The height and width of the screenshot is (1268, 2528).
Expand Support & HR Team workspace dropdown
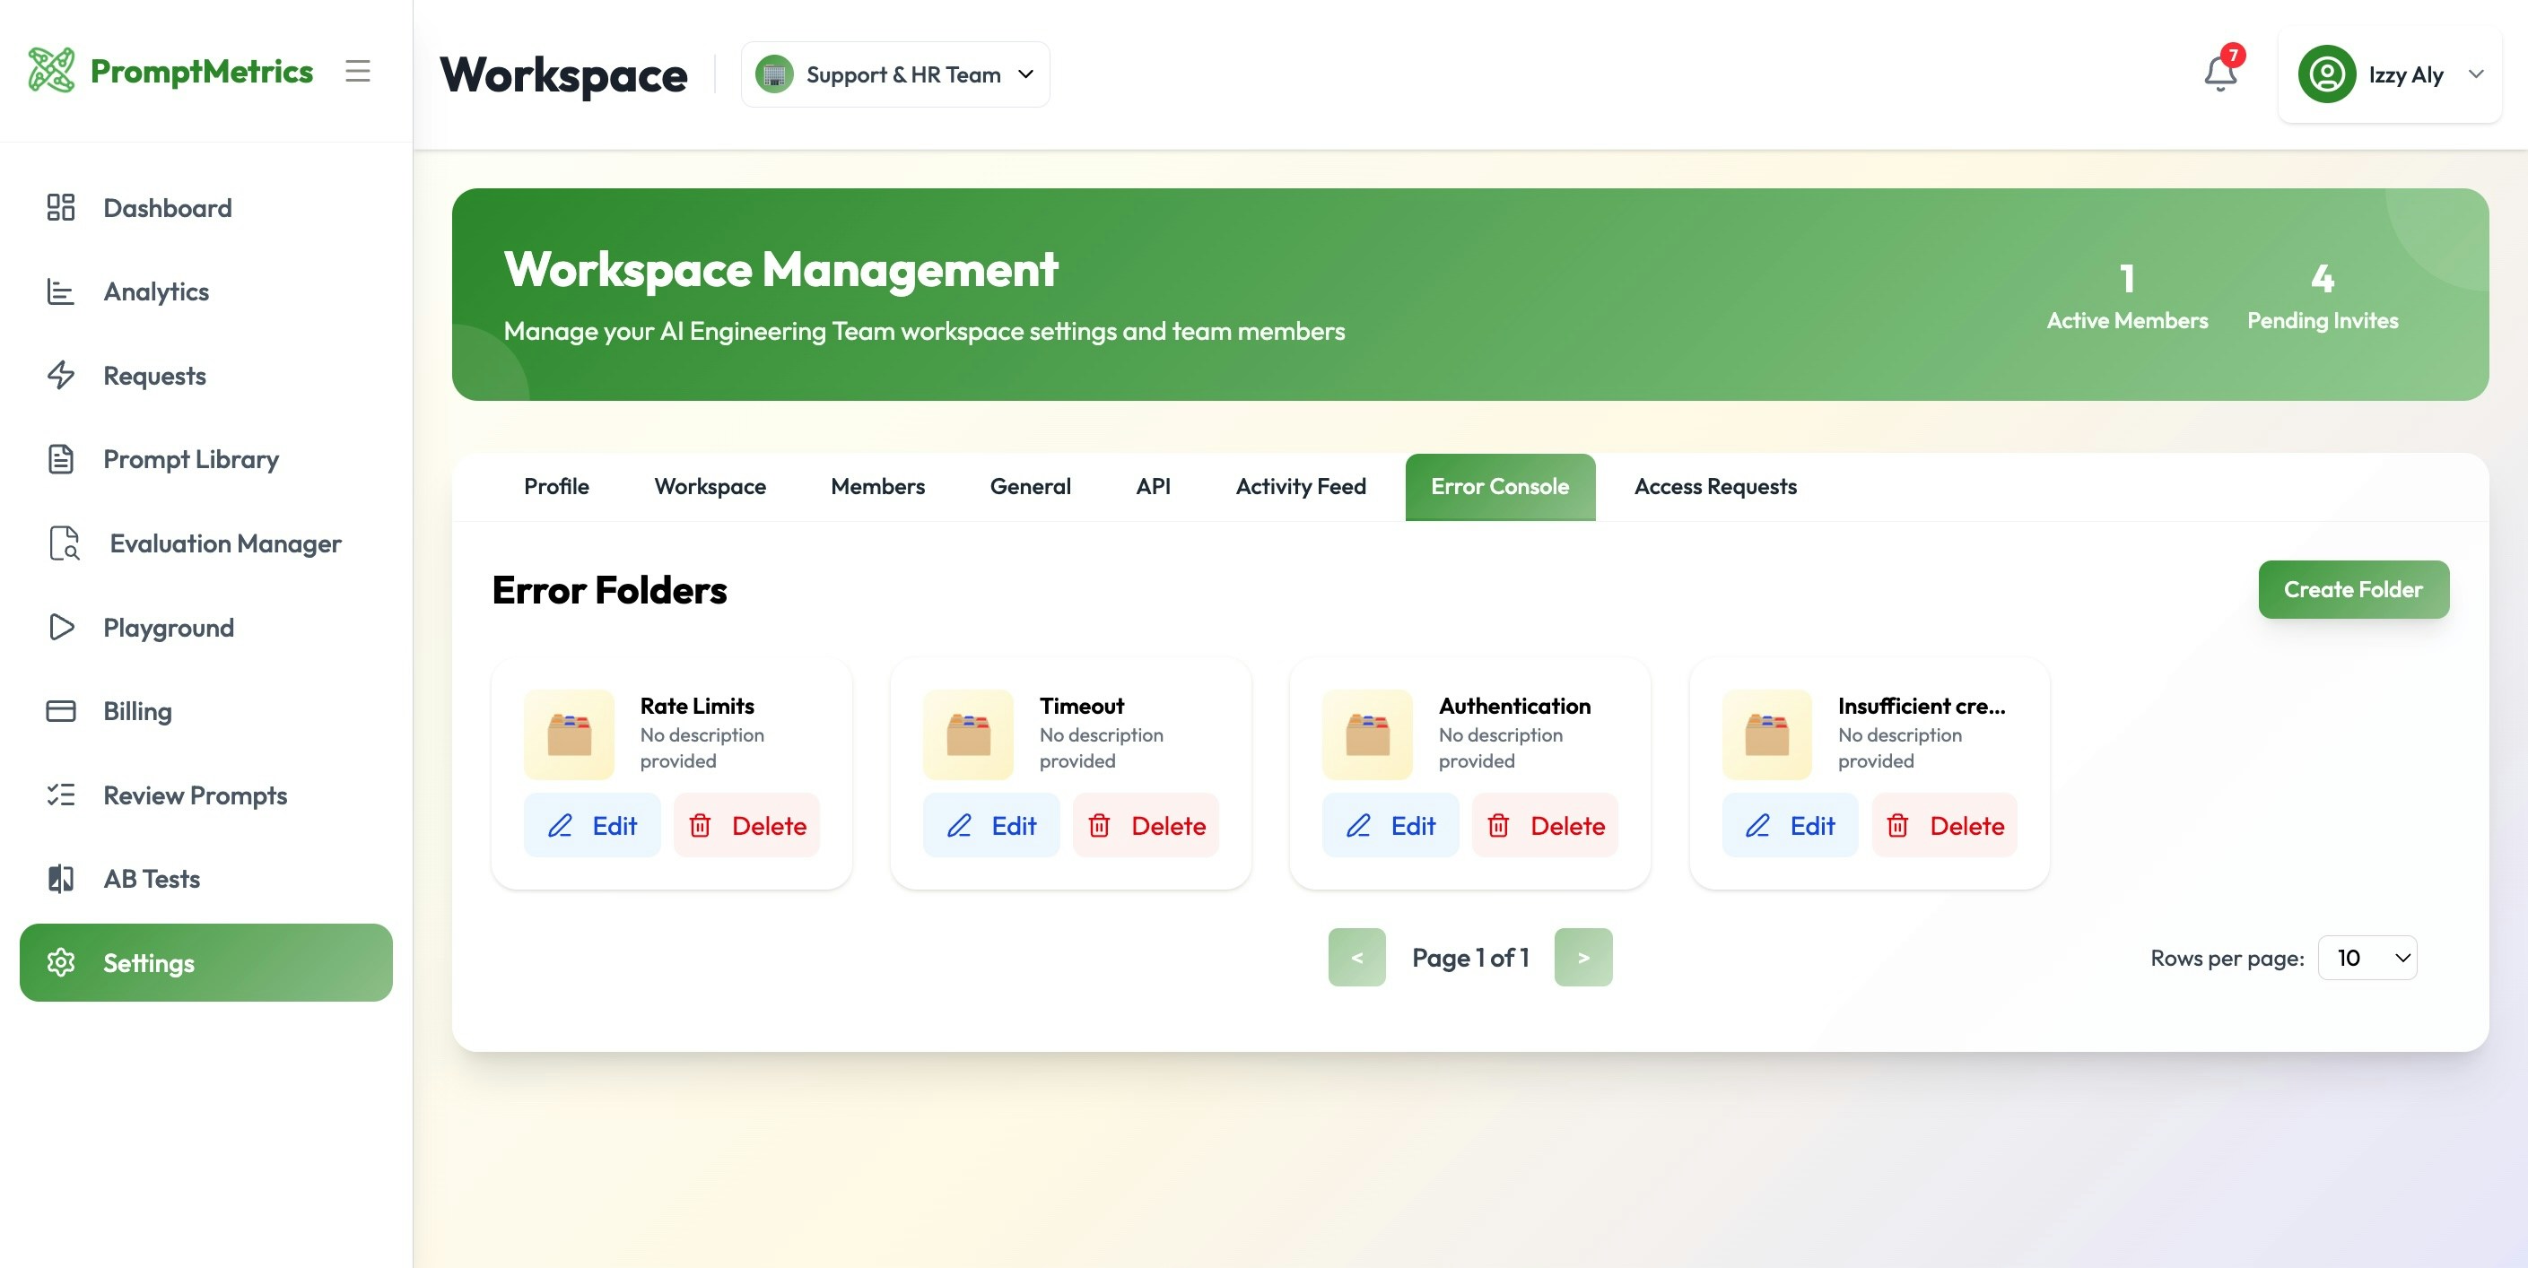click(894, 74)
